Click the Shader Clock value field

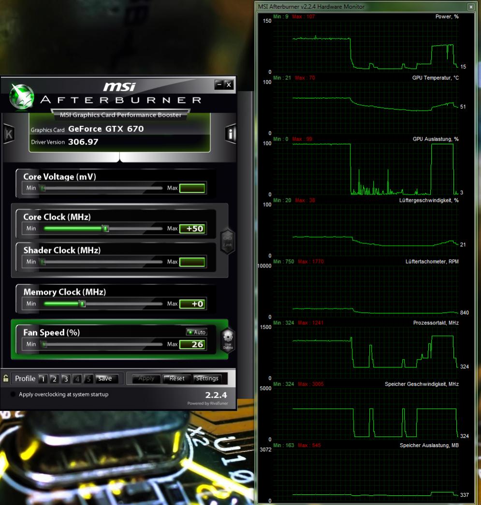coord(192,262)
